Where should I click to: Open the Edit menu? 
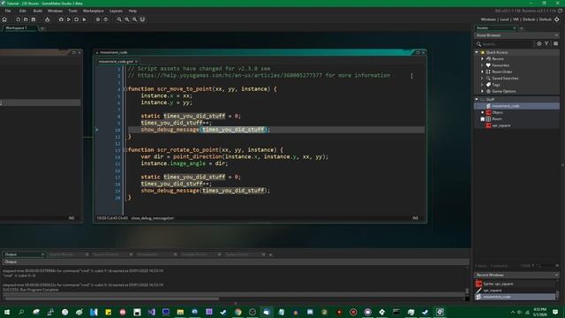[x=22, y=11]
